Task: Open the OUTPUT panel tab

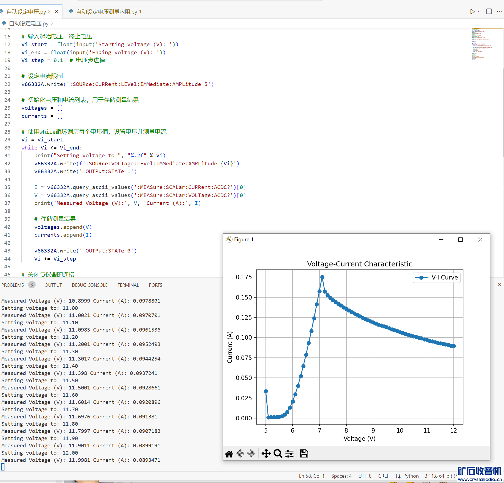Action: pos(53,285)
